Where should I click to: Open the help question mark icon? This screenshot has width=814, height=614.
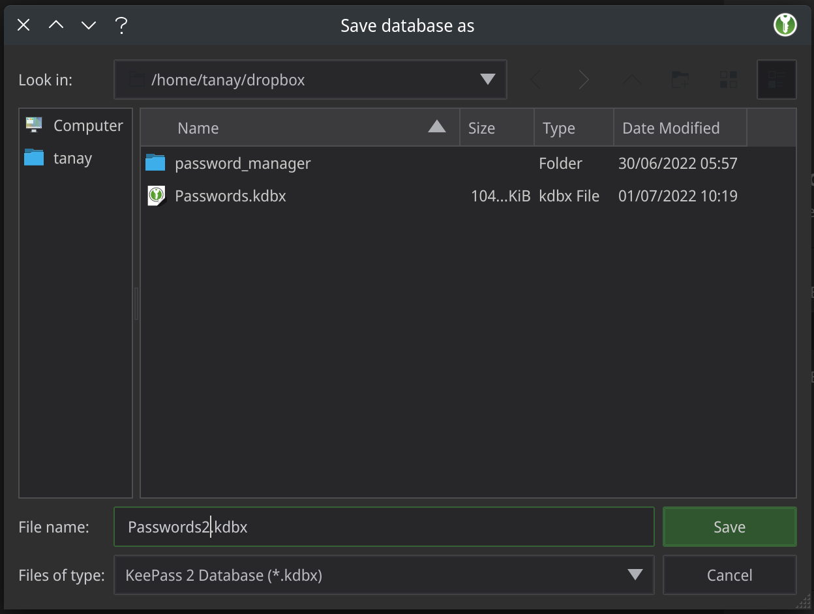[x=121, y=25]
